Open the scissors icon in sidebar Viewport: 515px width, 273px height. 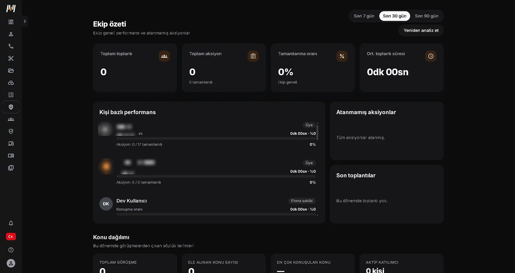point(11,59)
